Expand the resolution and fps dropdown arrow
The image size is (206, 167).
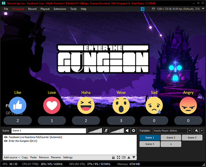203,9
